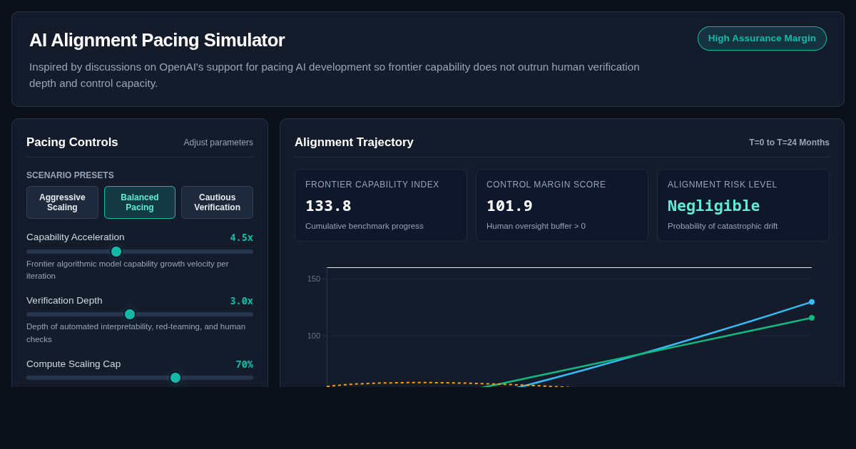The image size is (856, 449).
Task: Adjust the Verification Depth slider handle
Action: point(130,314)
